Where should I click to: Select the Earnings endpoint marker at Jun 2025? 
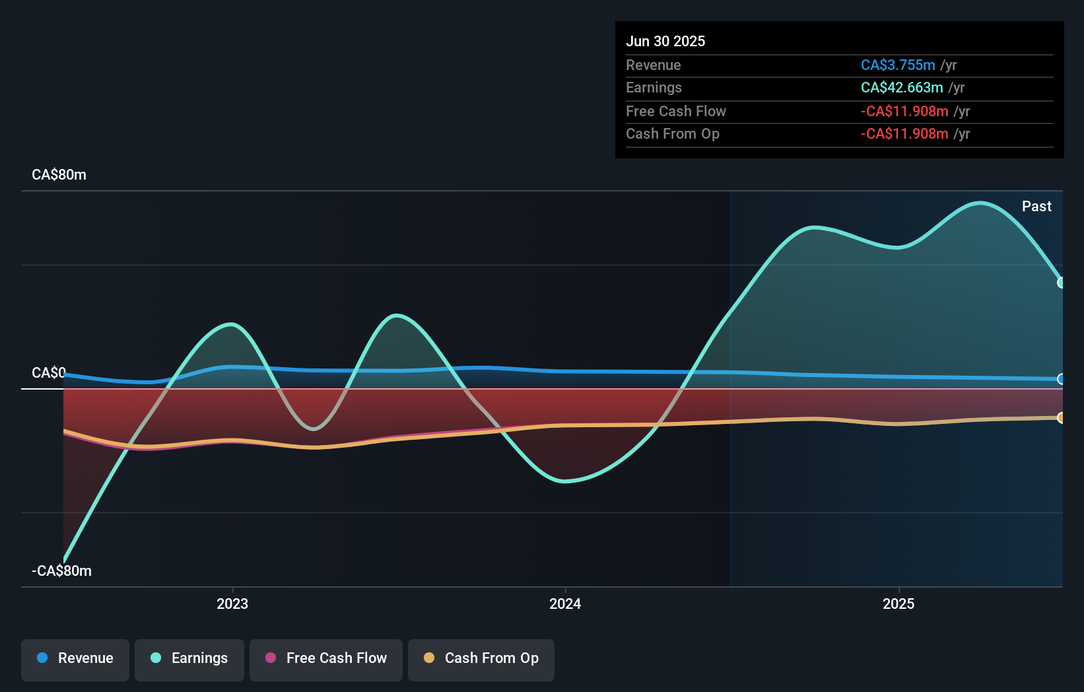1062,283
